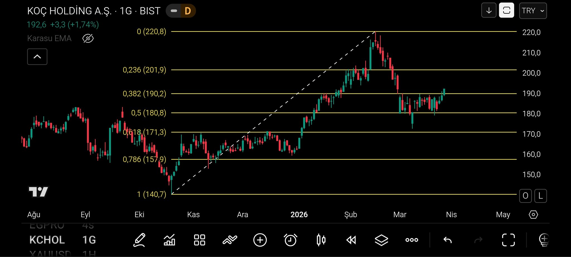Click the TradingView logo on chart
Screen dimensions: 571x257
[x=38, y=192]
